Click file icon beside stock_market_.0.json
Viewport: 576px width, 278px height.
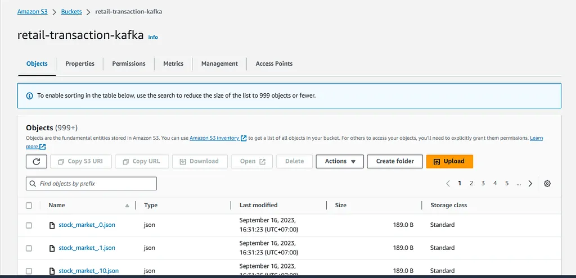pos(52,225)
